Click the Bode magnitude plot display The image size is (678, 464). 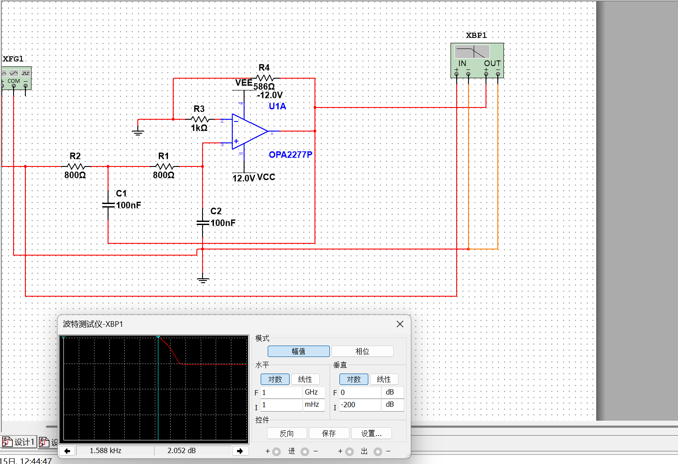pyautogui.click(x=154, y=389)
